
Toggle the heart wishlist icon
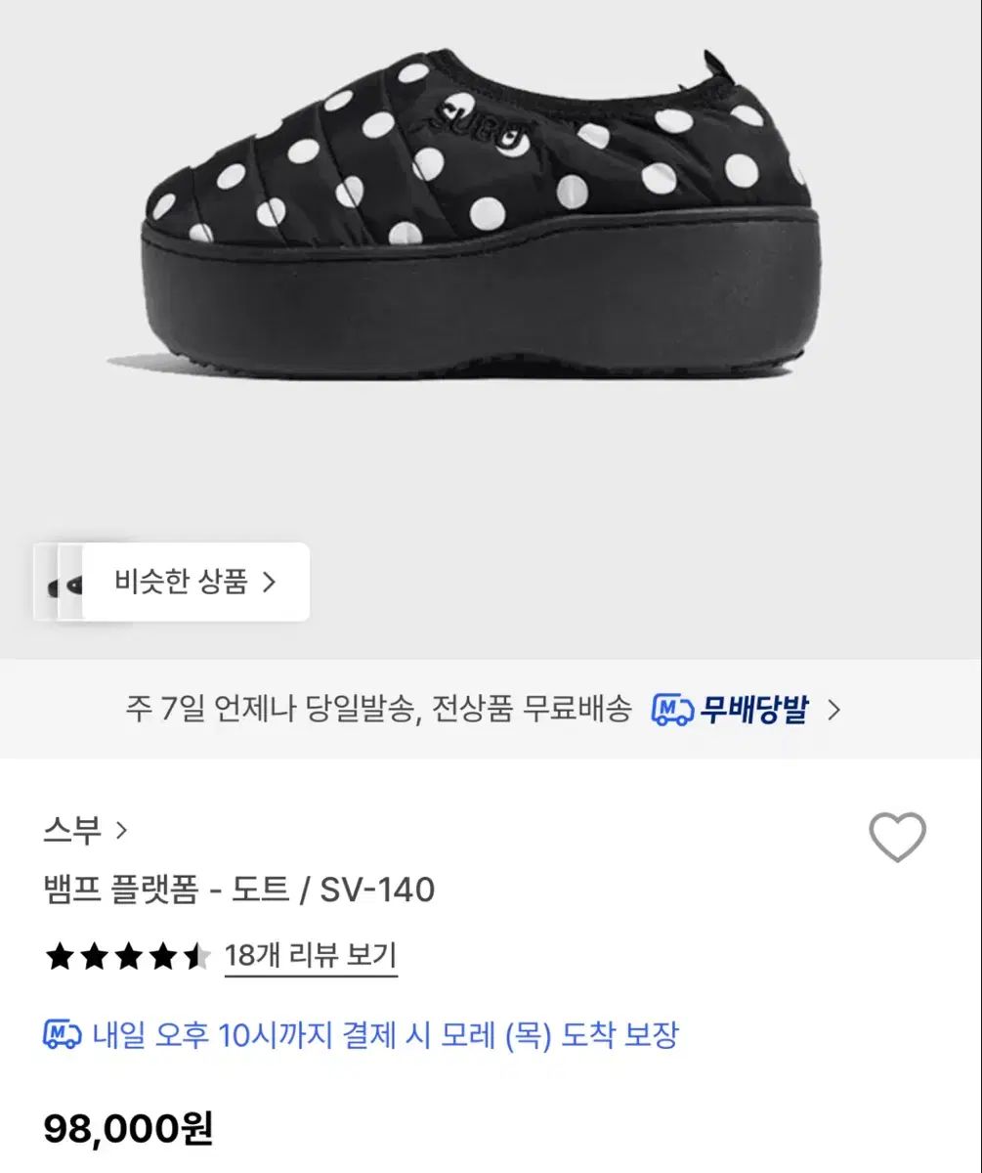click(x=897, y=837)
